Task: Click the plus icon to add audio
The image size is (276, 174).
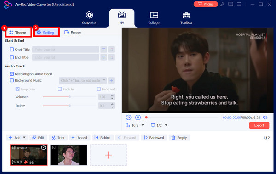Action: point(111,80)
